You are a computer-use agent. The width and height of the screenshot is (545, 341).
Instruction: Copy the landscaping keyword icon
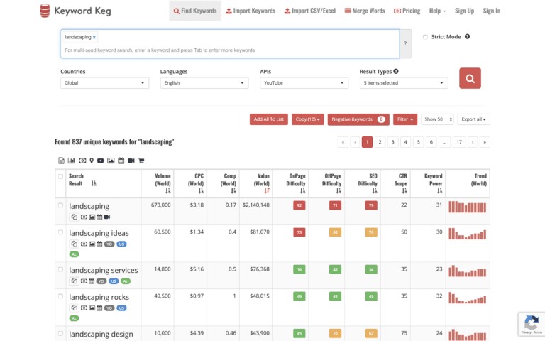pos(74,217)
